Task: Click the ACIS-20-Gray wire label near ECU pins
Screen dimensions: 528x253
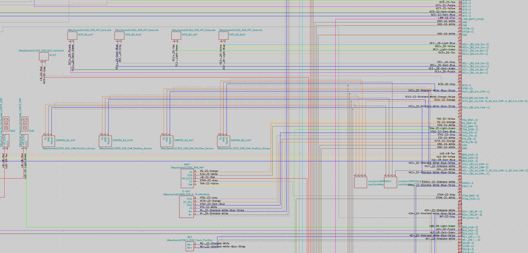Action: click(446, 84)
